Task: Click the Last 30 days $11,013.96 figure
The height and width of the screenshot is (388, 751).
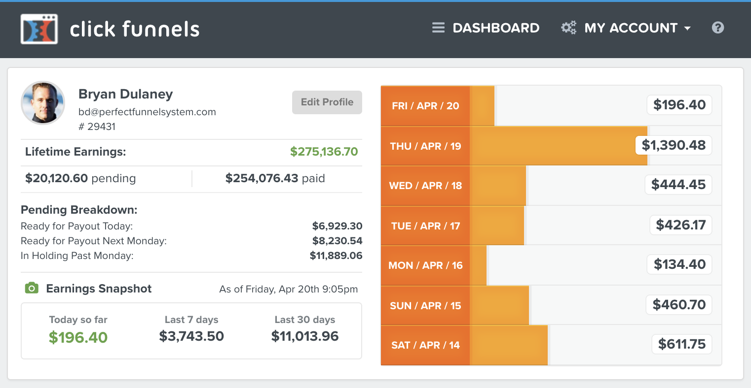Action: pyautogui.click(x=305, y=336)
